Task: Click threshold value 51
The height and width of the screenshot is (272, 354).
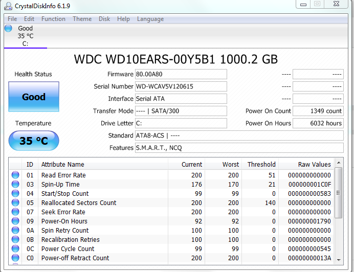Action: coord(272,175)
